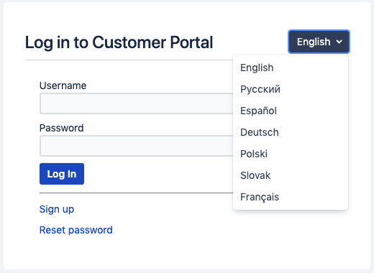Switch the portal language to Español
374x273 pixels.
point(291,111)
